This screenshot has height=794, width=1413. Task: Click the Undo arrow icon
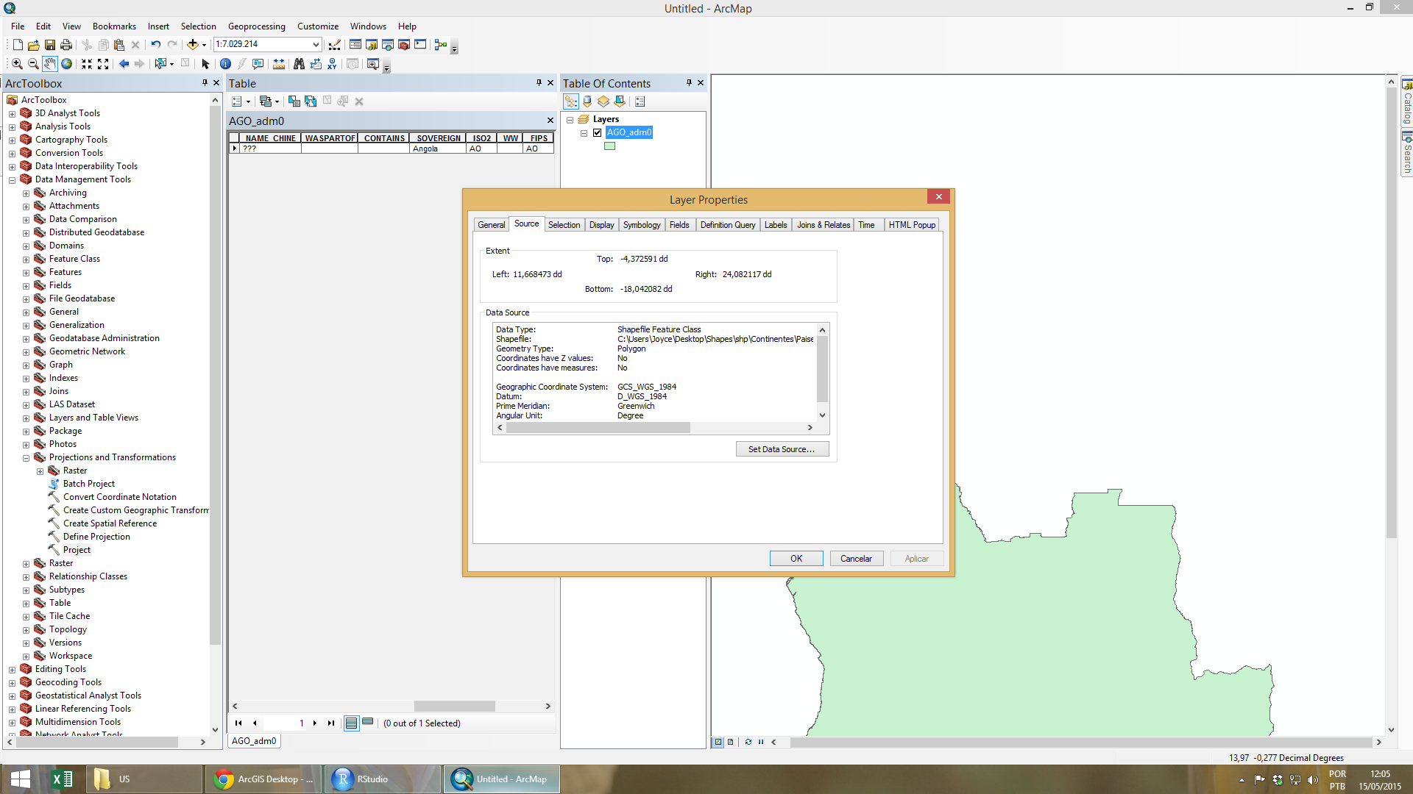(156, 45)
